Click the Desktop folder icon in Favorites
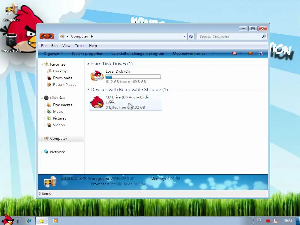Image resolution: width=300 pixels, height=225 pixels. (49, 71)
